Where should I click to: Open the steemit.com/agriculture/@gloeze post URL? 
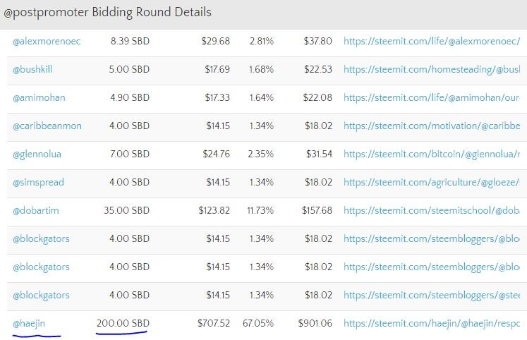click(x=432, y=183)
